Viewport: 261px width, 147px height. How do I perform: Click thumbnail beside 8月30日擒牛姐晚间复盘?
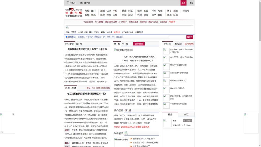coord(166,75)
